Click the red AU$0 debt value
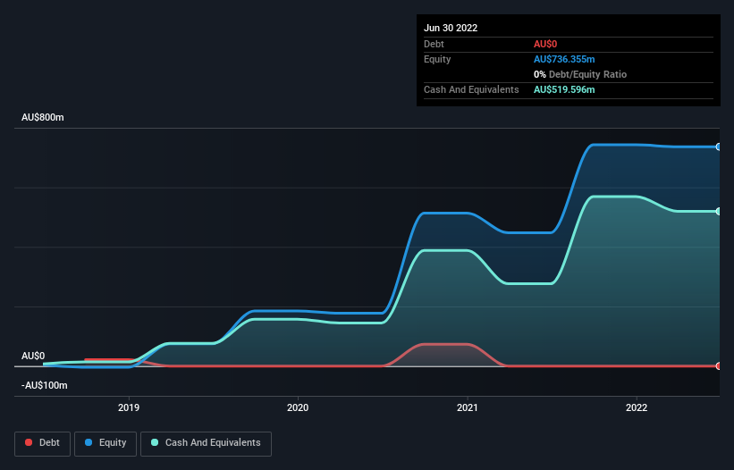The height and width of the screenshot is (470, 734). [x=545, y=44]
